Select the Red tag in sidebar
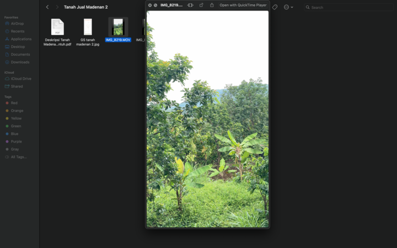The height and width of the screenshot is (248, 397). pos(14,103)
